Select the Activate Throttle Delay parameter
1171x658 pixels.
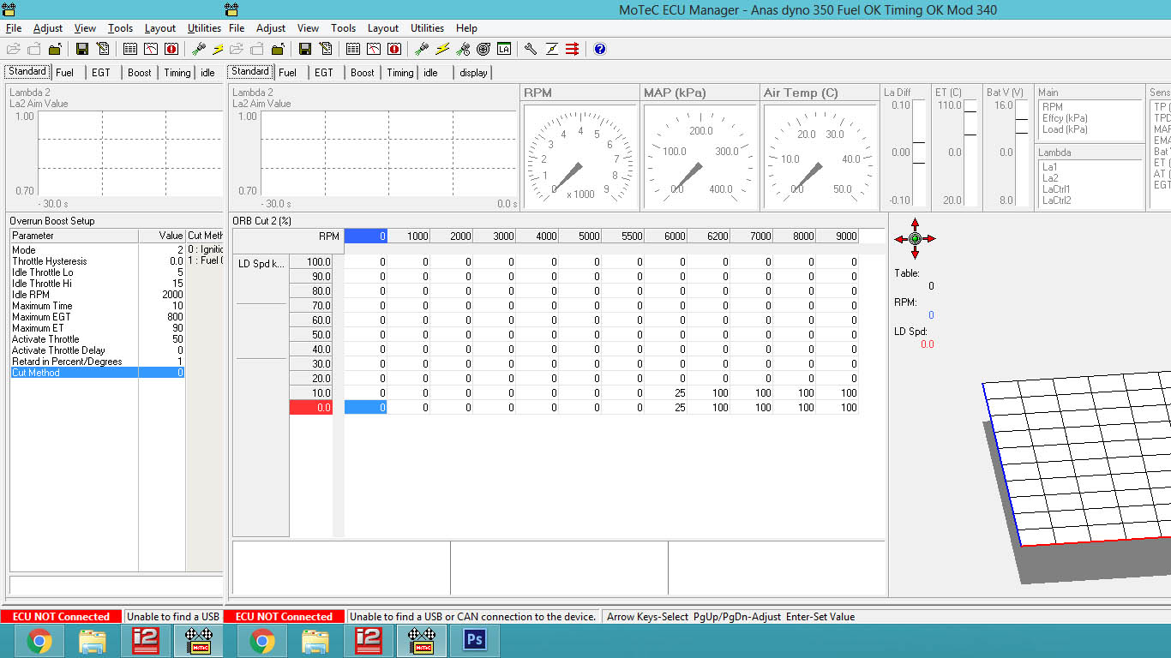point(97,350)
